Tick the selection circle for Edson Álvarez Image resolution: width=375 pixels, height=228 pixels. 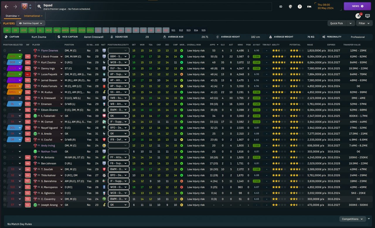(5, 110)
